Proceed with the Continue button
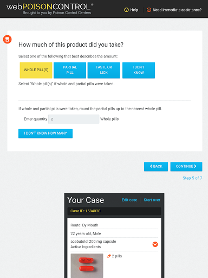The image size is (208, 278). point(186,167)
